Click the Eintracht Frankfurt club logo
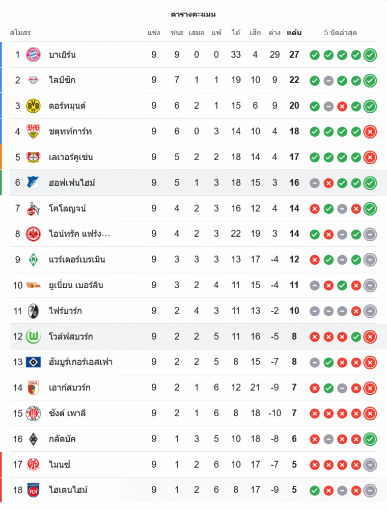 pyautogui.click(x=33, y=234)
